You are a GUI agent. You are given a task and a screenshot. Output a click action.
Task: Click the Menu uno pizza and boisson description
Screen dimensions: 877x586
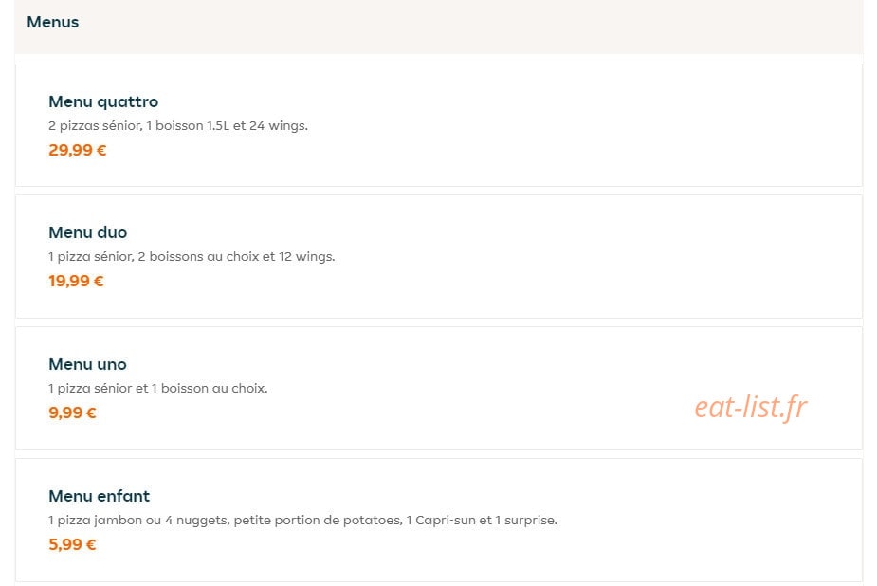157,388
